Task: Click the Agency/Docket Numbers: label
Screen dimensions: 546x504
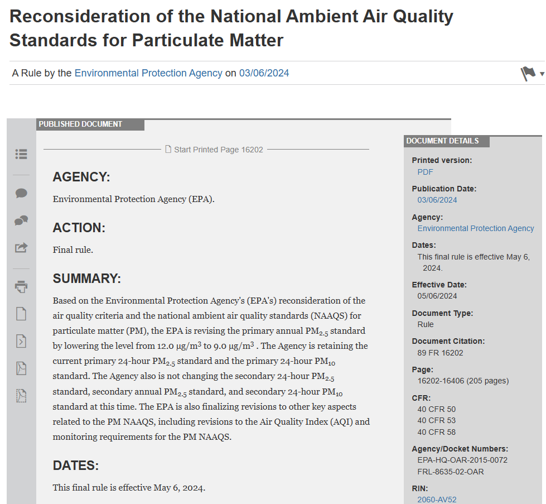Action: click(460, 449)
